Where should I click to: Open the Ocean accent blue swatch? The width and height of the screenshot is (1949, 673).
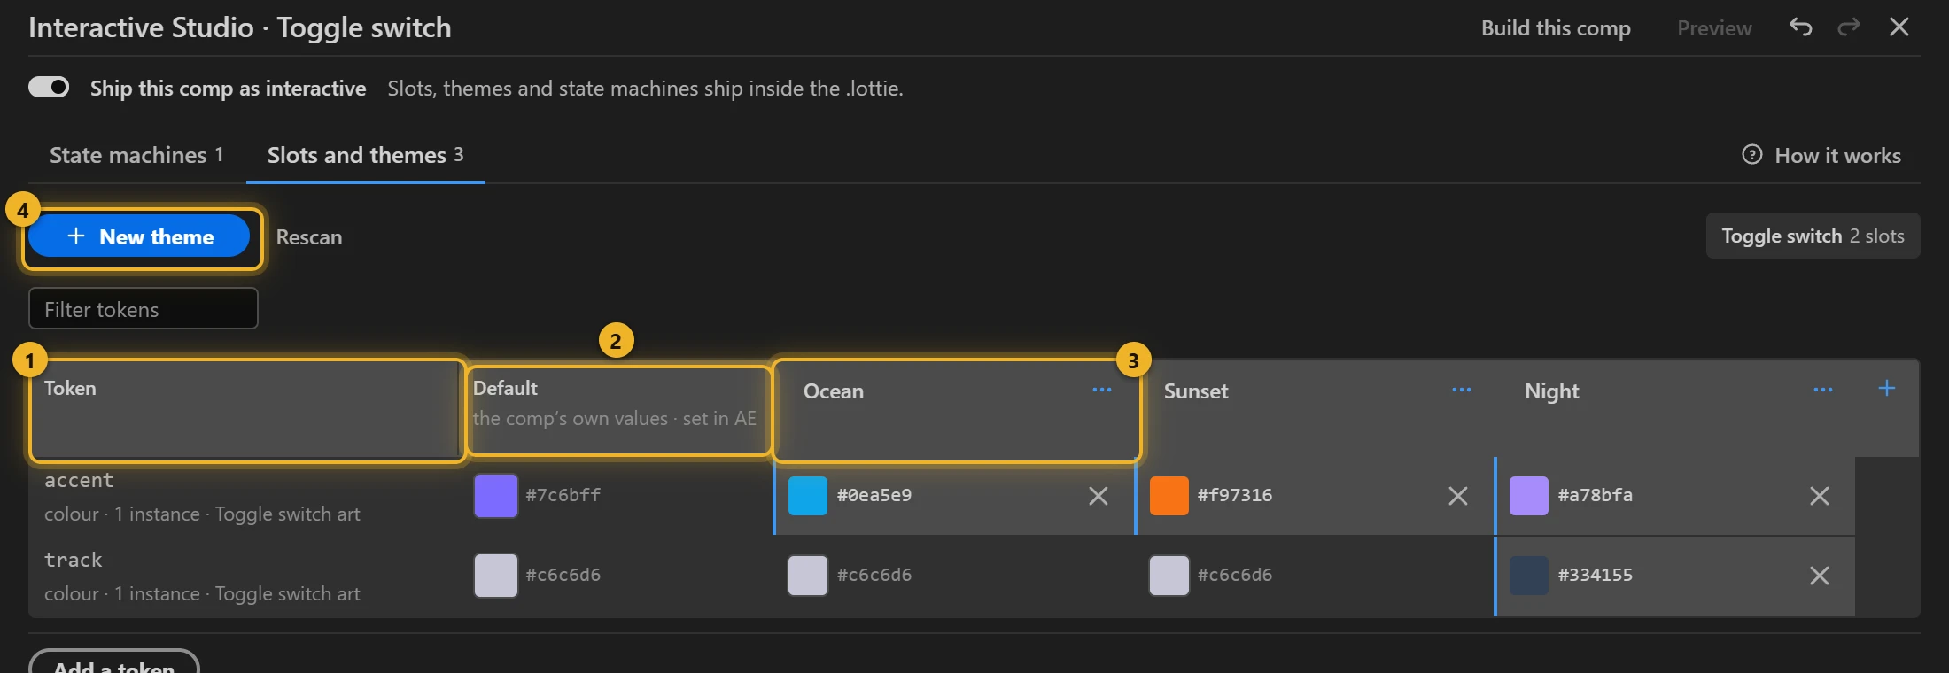[808, 496]
